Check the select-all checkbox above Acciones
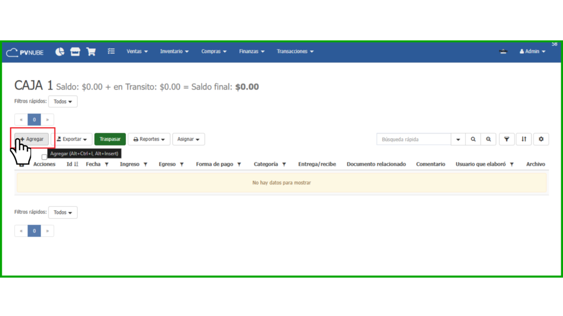The image size is (563, 316). [45, 157]
